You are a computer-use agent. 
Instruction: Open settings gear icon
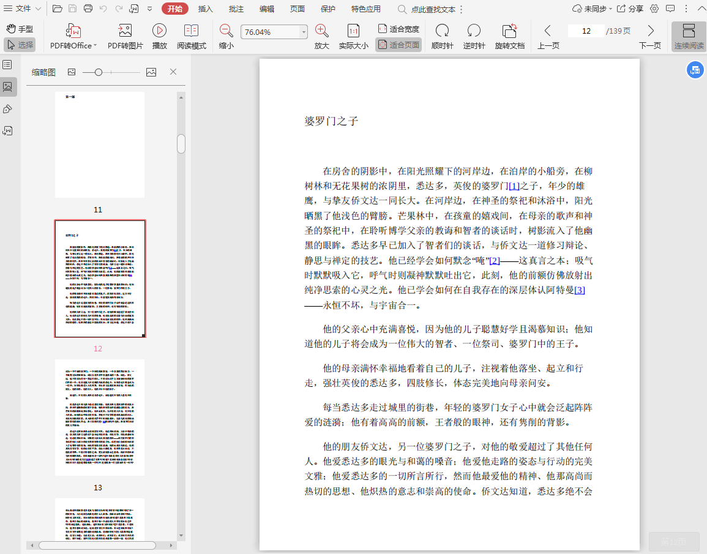tap(654, 9)
